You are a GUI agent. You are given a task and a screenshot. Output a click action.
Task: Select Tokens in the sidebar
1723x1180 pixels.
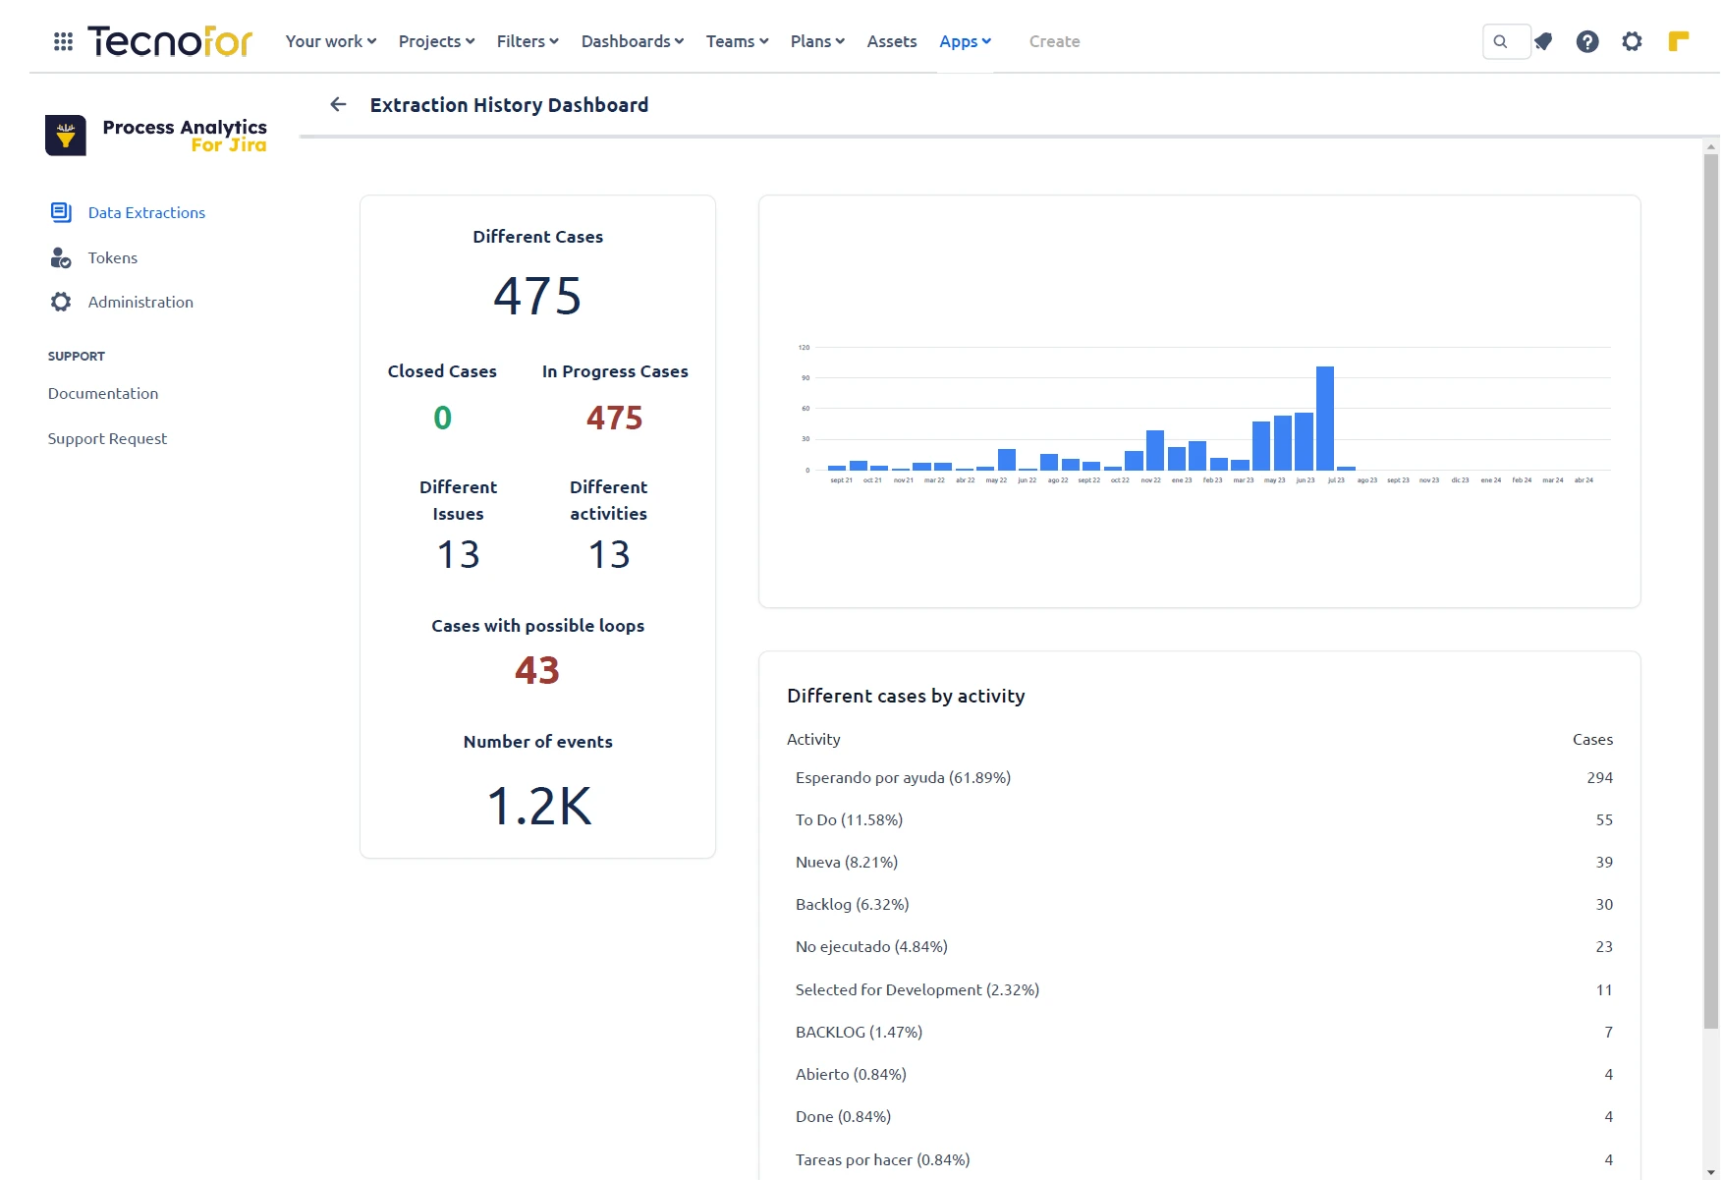[x=112, y=257]
